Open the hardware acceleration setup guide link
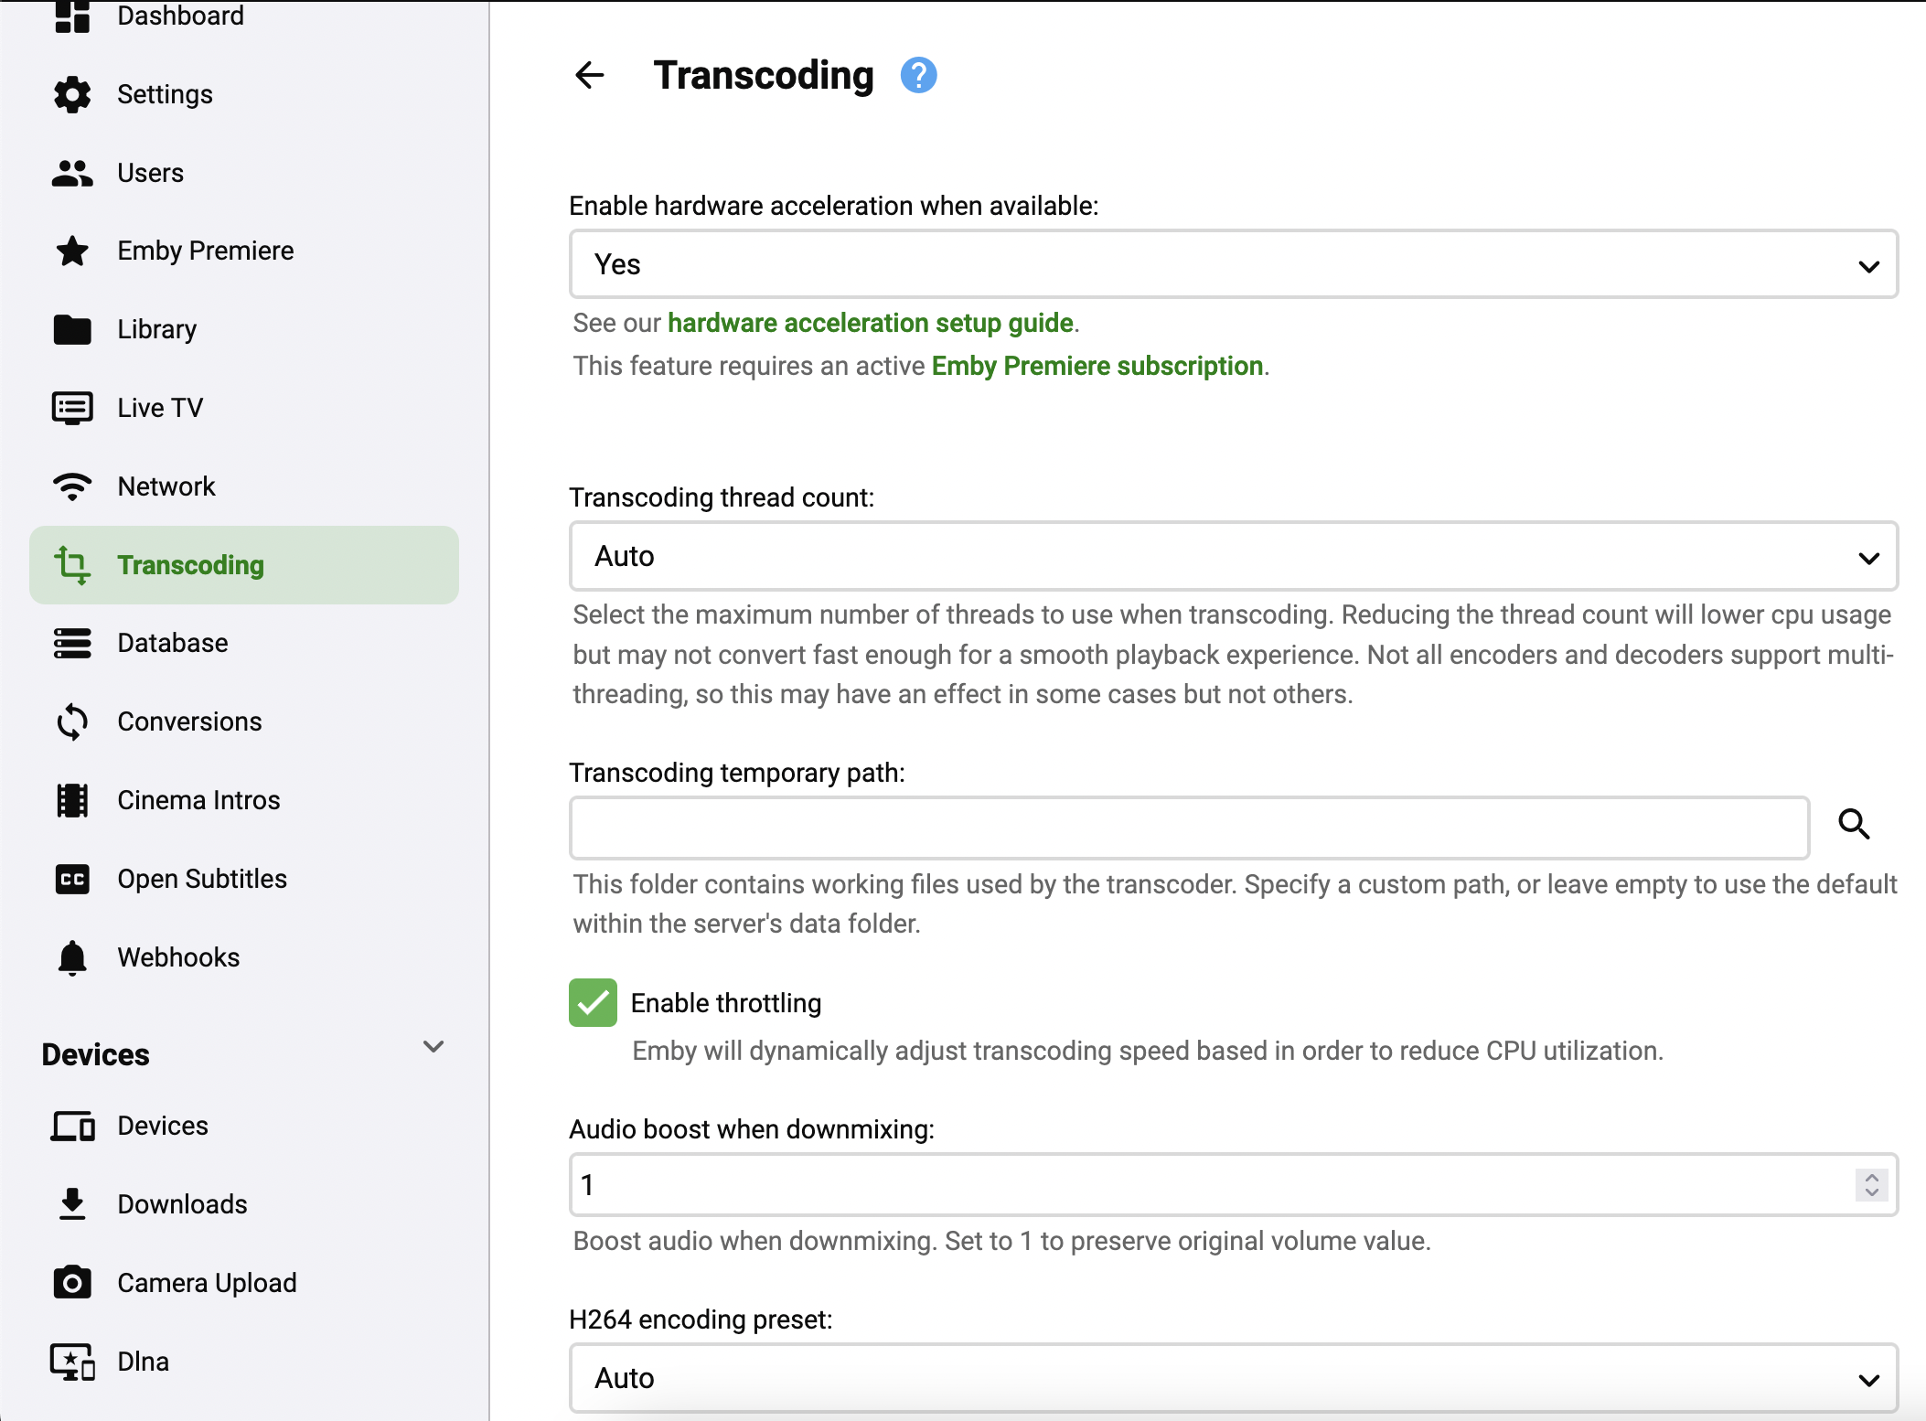The width and height of the screenshot is (1926, 1421). click(870, 323)
